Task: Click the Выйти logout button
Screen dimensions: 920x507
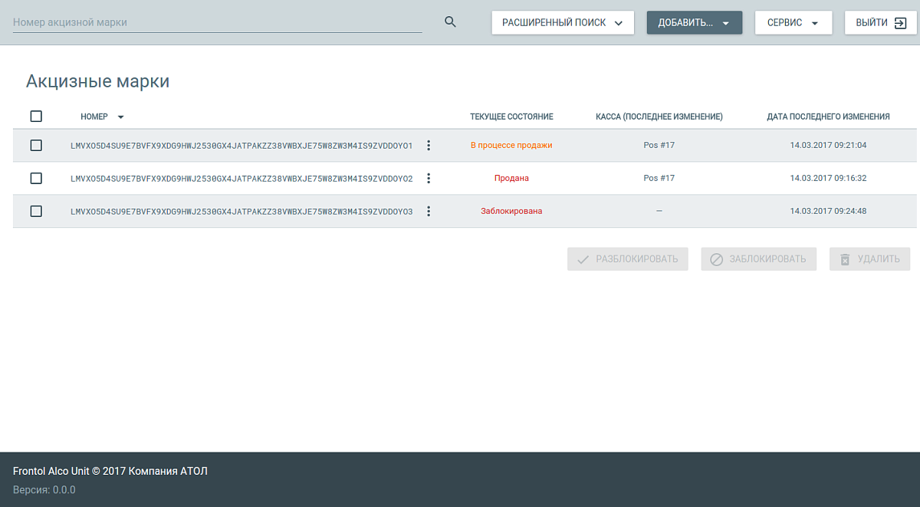Action: 880,23
